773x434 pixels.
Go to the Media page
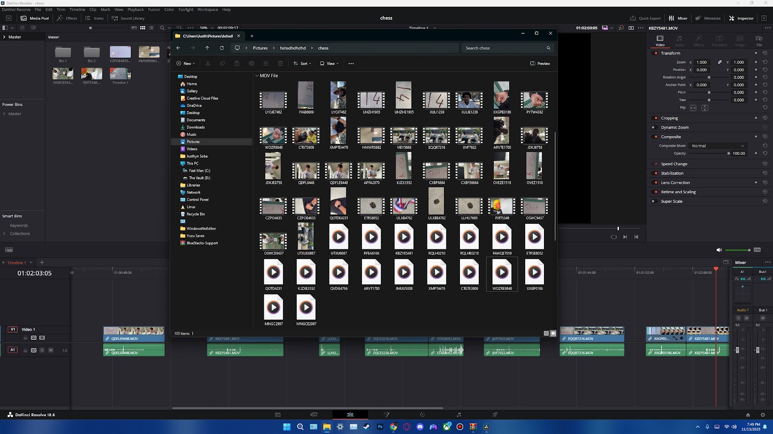click(278, 415)
